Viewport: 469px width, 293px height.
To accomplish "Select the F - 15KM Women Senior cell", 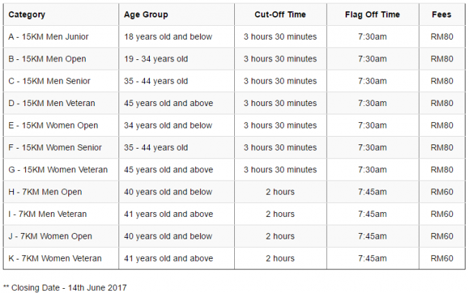I will pyautogui.click(x=56, y=148).
